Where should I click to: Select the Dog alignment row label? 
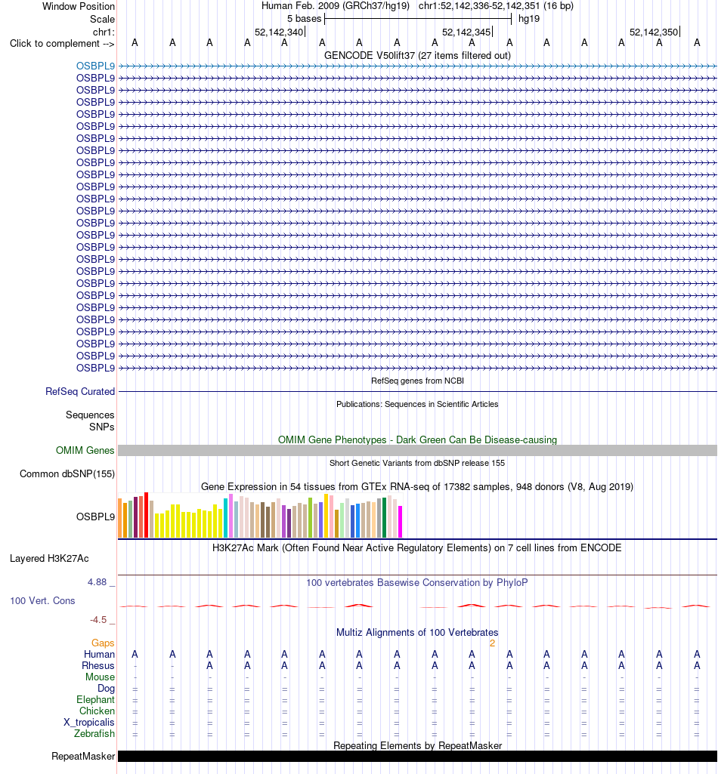(106, 688)
